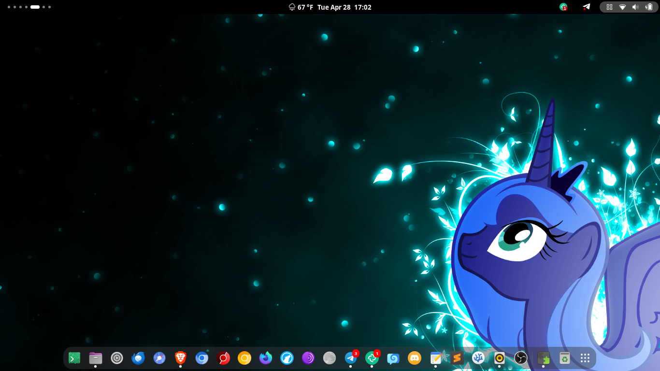Open the date and time calendar menu
Screen dimensions: 660x371
[x=344, y=7]
